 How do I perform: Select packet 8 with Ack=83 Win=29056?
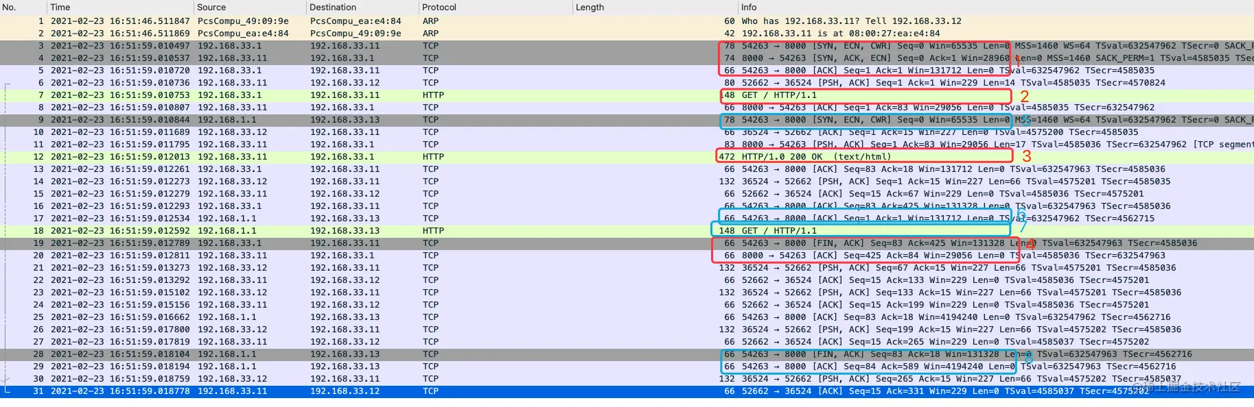tap(627, 108)
